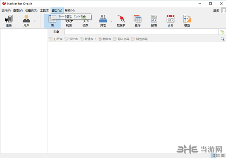Switch to grid icon view mode

pos(213,155)
